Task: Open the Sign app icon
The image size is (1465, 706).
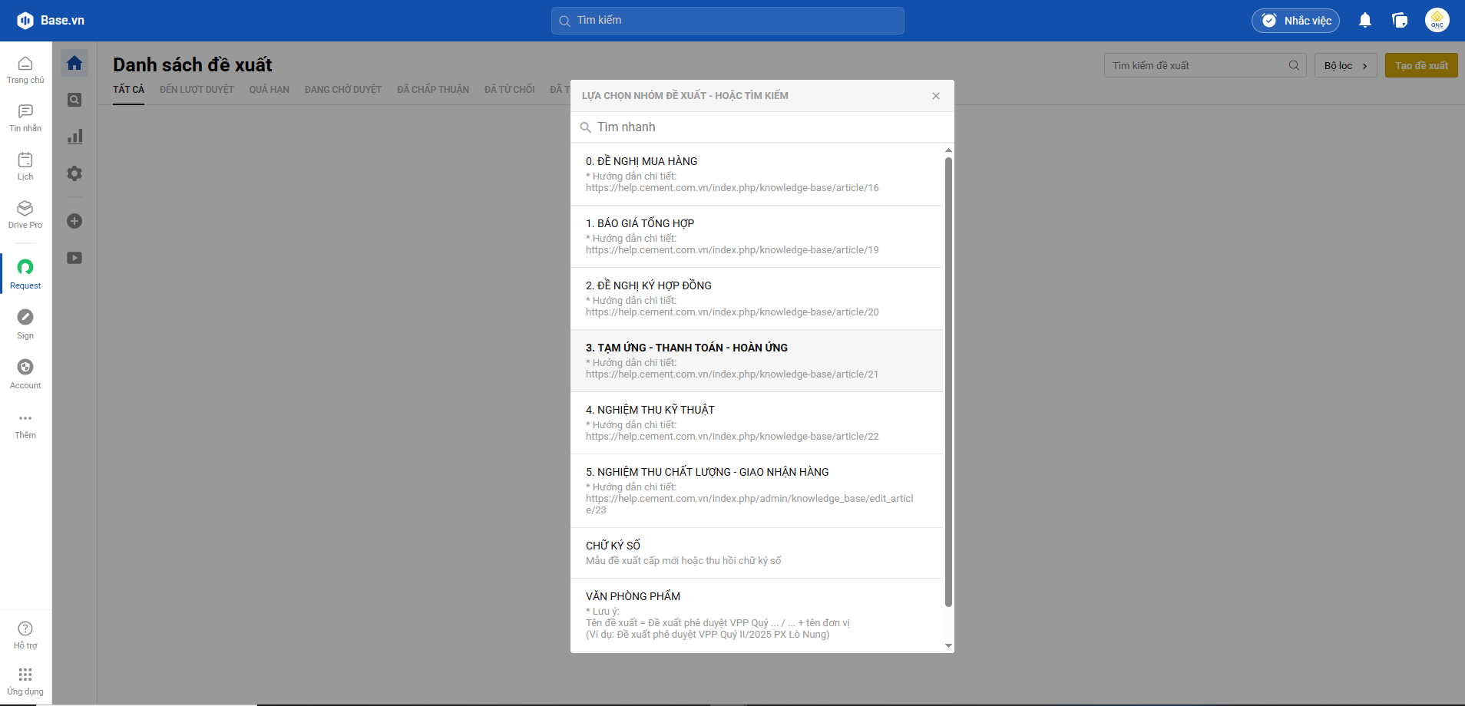Action: tap(25, 323)
